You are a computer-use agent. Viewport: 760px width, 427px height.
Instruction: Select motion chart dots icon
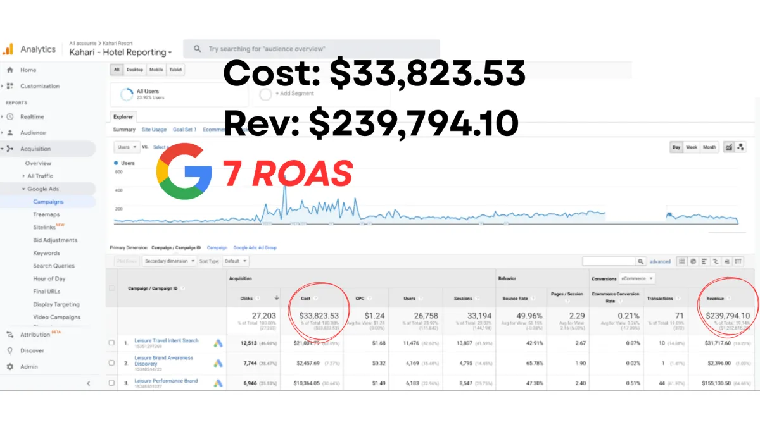(x=740, y=147)
